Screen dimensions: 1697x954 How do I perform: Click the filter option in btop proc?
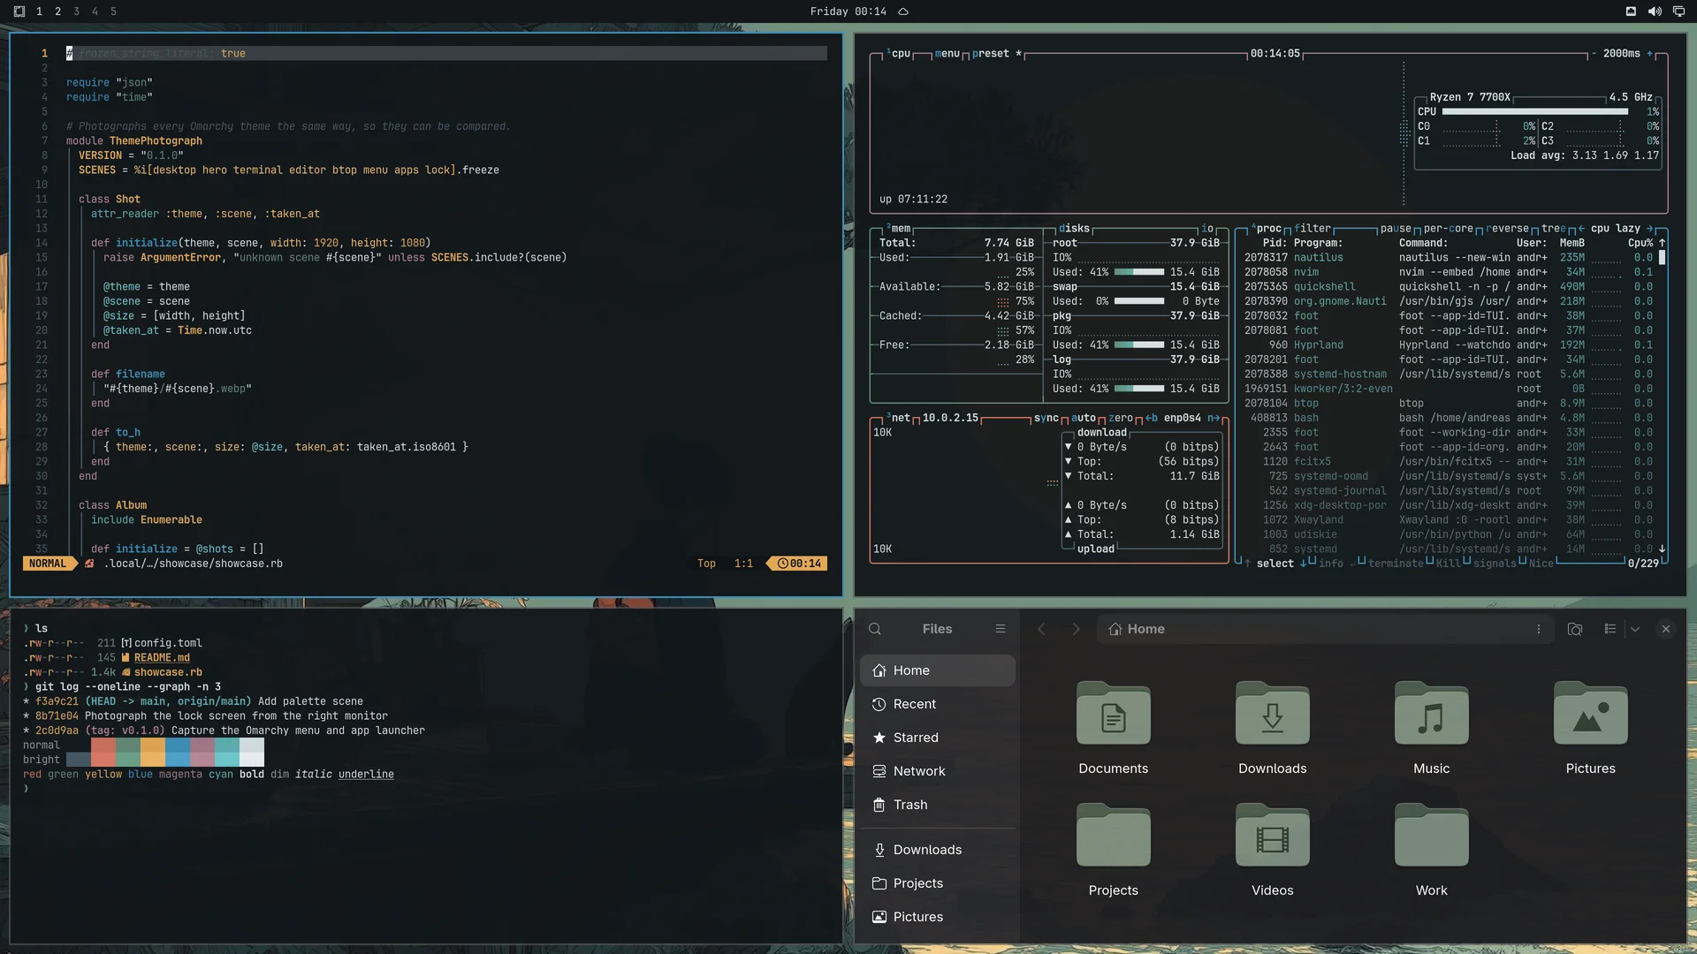tap(1313, 229)
